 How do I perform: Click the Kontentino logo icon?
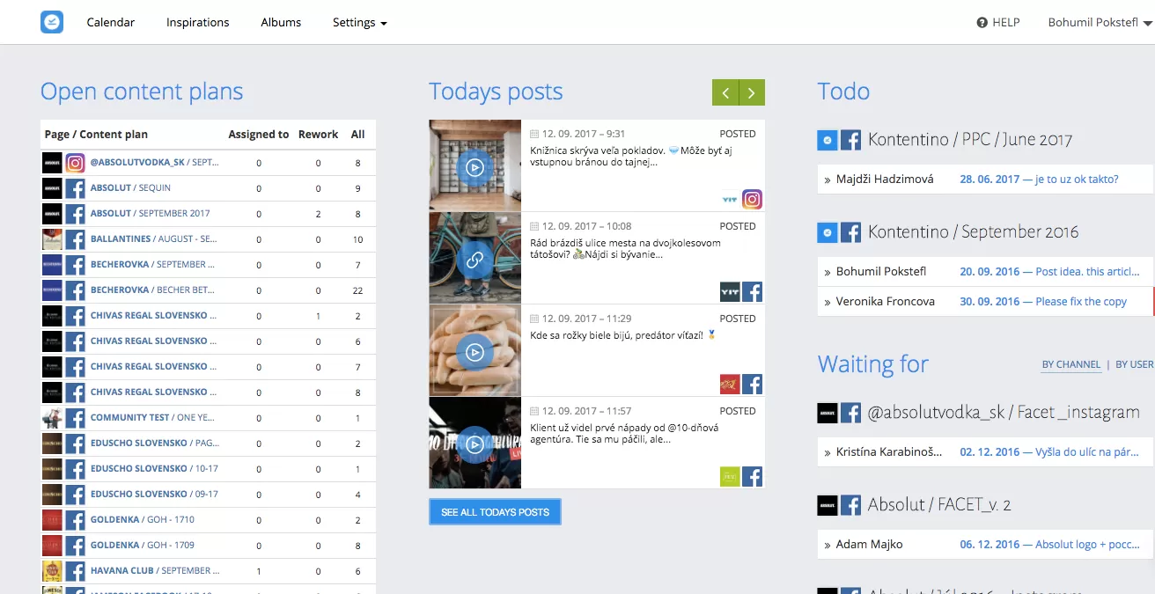[x=52, y=22]
